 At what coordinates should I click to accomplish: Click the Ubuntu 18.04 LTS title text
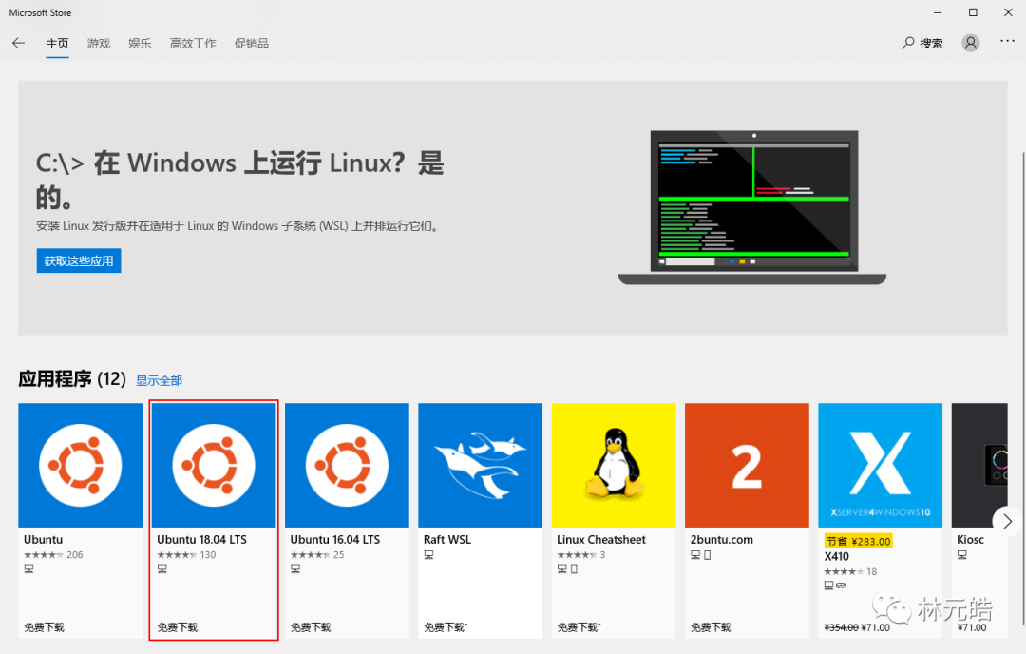tap(201, 539)
